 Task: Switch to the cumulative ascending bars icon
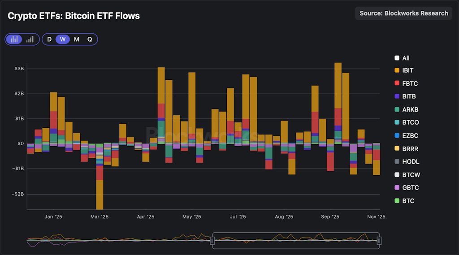pyautogui.click(x=30, y=39)
